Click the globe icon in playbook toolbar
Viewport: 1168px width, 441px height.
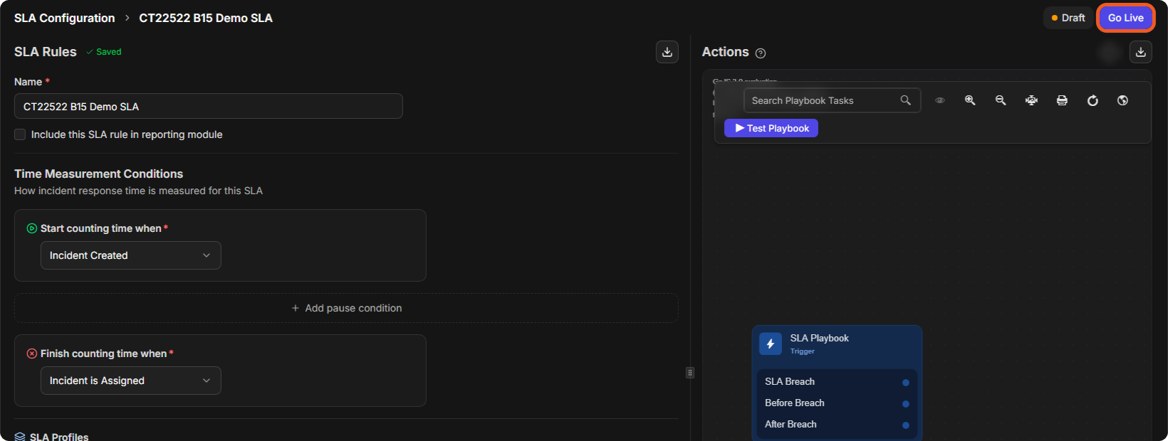click(x=1122, y=100)
